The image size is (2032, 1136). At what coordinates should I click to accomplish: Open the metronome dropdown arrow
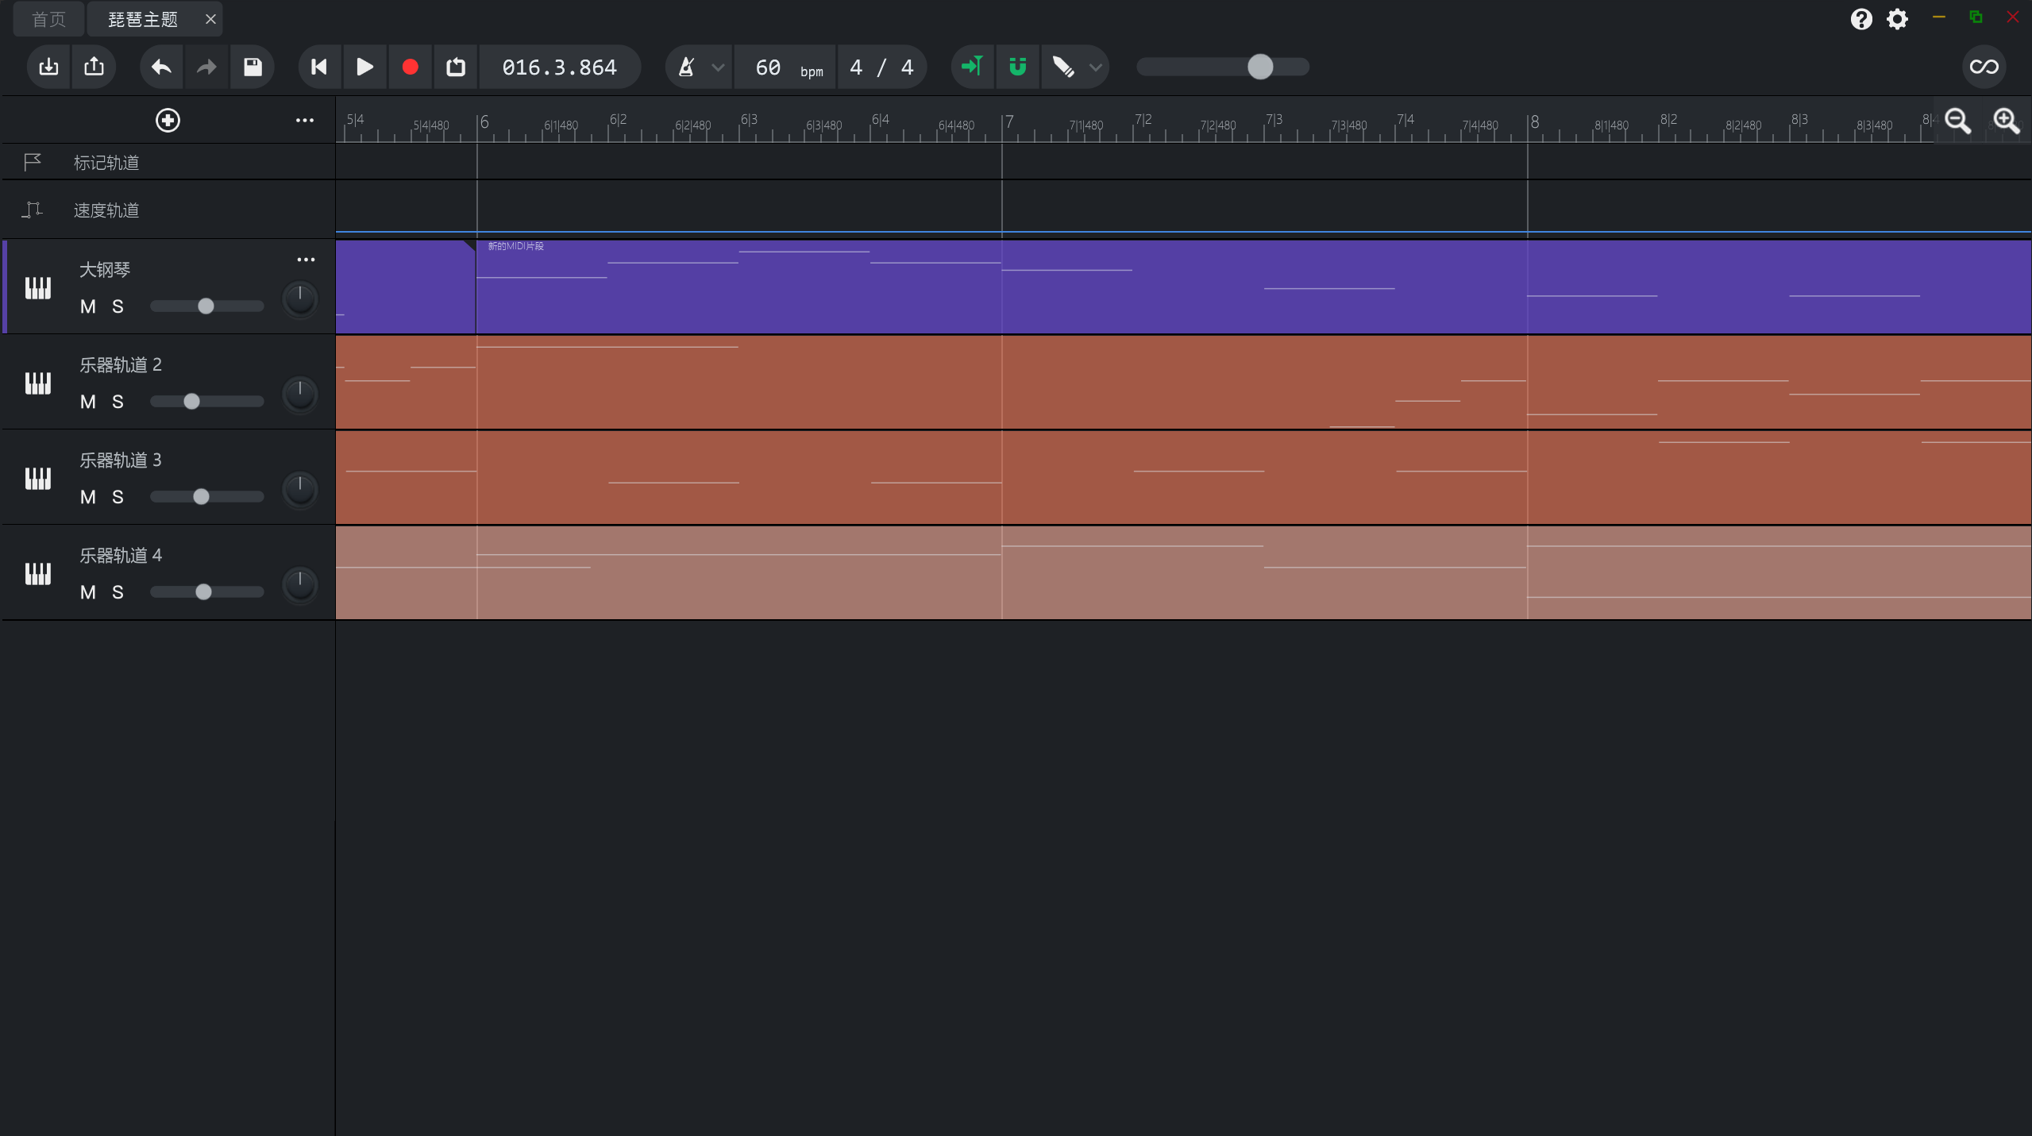pyautogui.click(x=718, y=67)
